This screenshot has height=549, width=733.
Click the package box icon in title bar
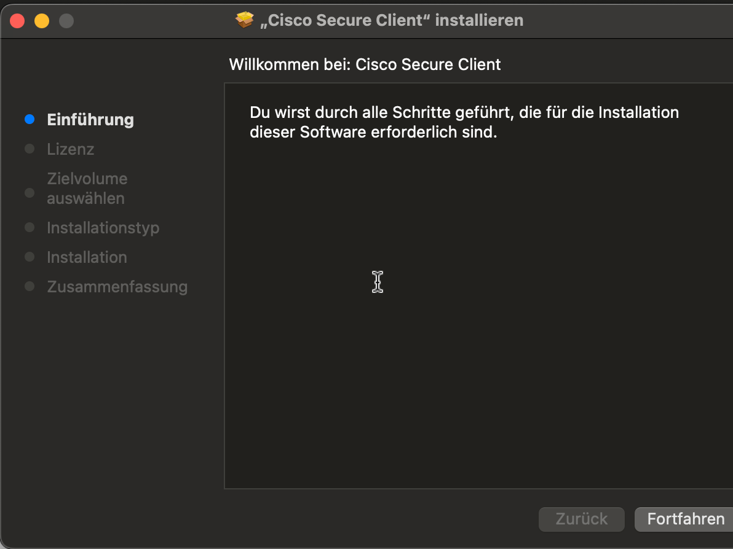[x=245, y=20]
